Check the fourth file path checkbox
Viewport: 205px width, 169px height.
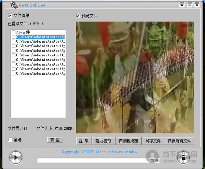pyautogui.click(x=13, y=51)
